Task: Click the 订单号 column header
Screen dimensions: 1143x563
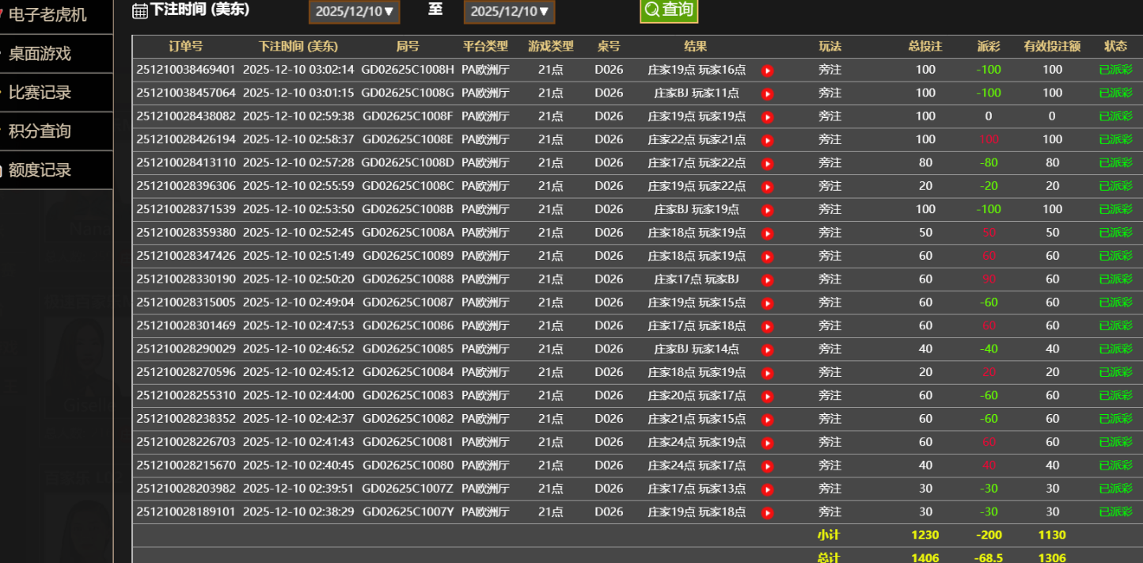Action: pyautogui.click(x=186, y=47)
